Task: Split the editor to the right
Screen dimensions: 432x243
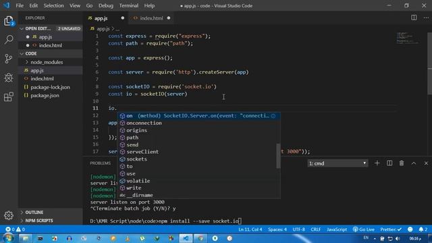Action: point(414,18)
